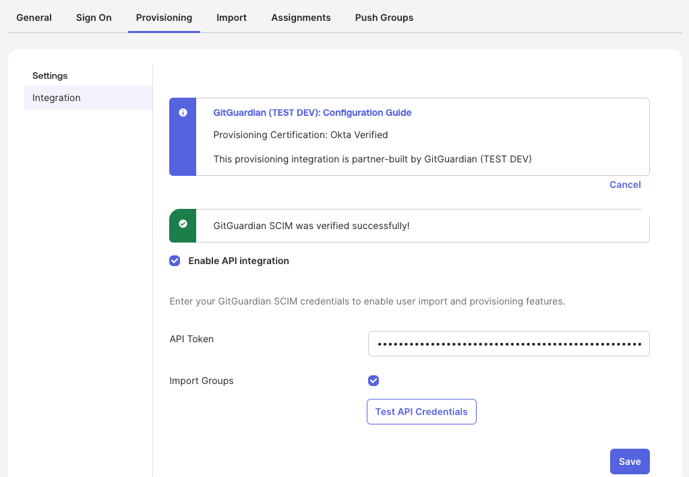Save the provisioning settings
This screenshot has width=689, height=477.
pos(629,462)
